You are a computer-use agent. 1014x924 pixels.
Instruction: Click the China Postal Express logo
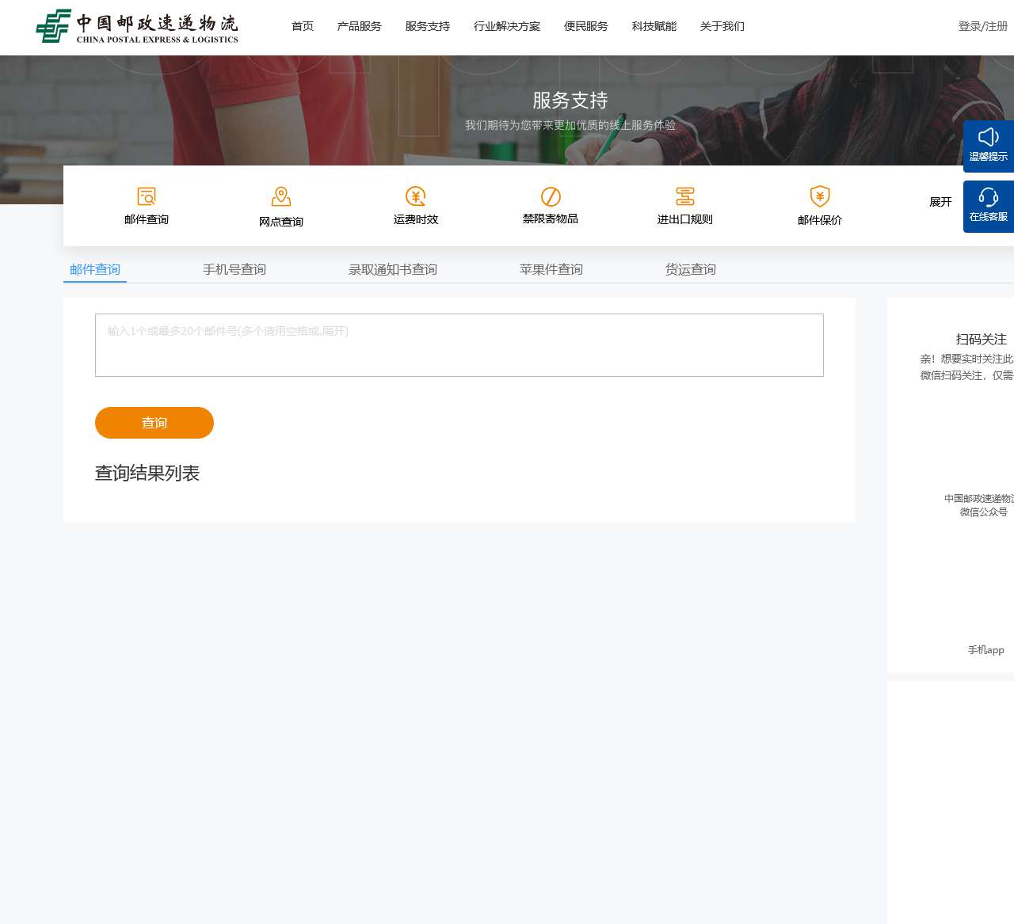[137, 26]
